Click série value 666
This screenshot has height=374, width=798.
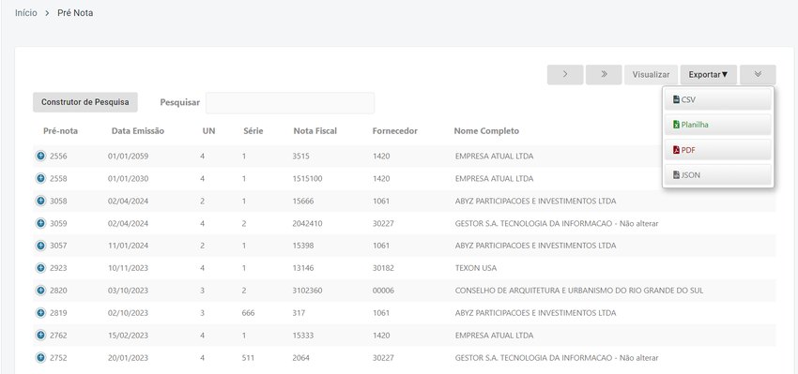coord(249,312)
